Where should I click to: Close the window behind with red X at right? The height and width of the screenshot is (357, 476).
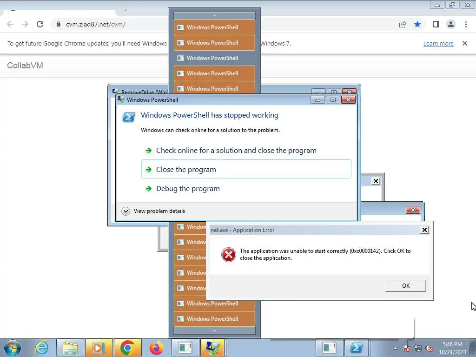(413, 210)
